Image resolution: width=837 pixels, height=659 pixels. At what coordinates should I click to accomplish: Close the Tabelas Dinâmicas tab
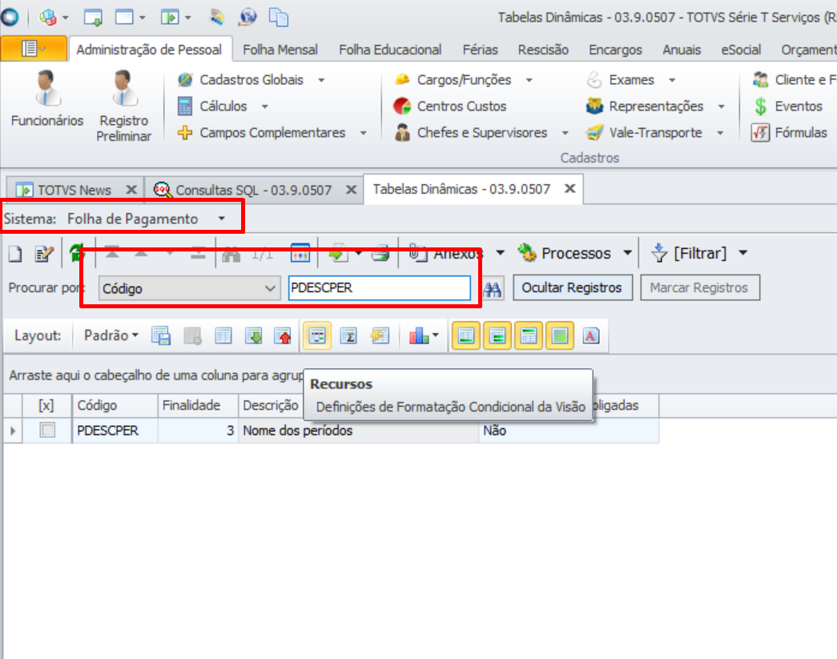569,188
